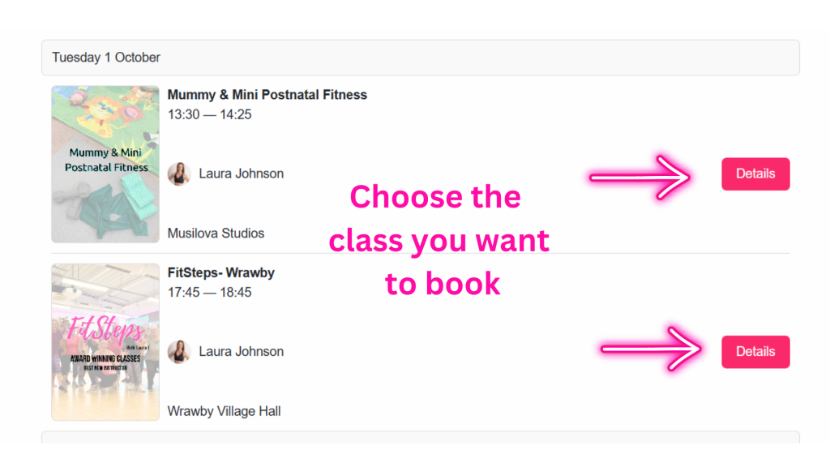The width and height of the screenshot is (830, 467).
Task: Click the Musilova Studios location text
Action: 216,233
